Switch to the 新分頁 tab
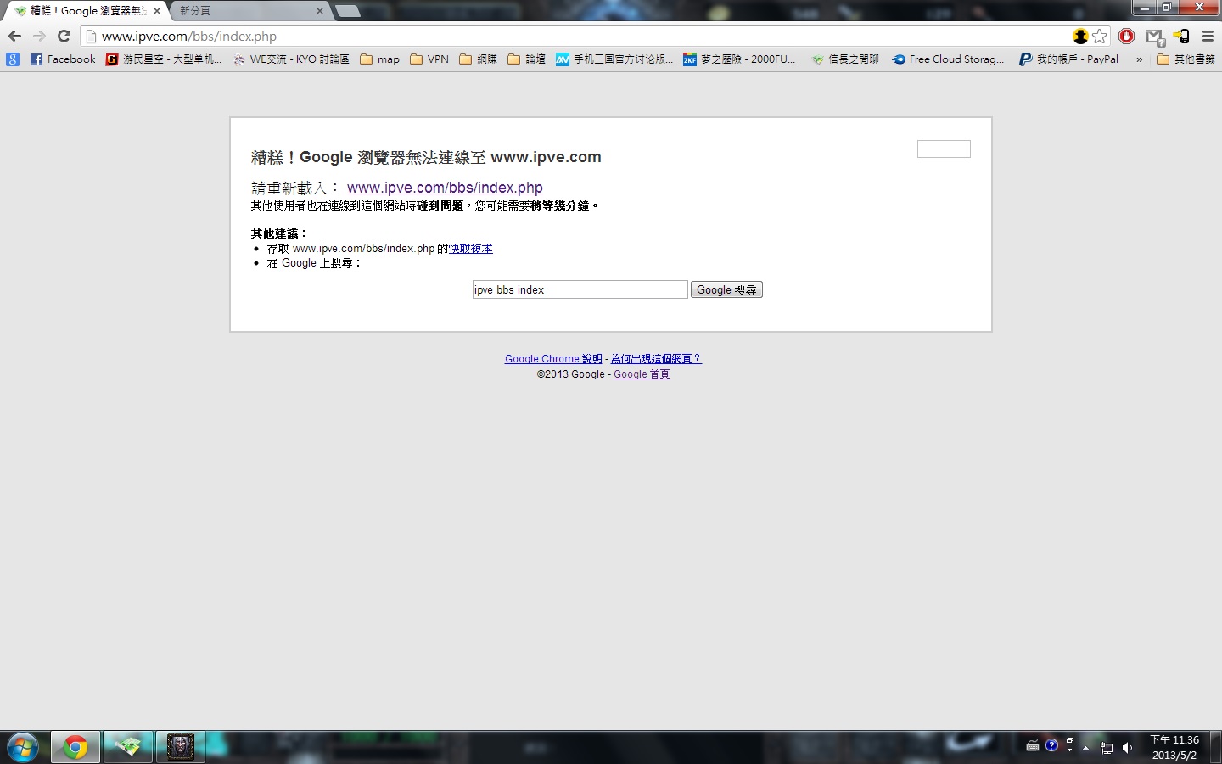1222x764 pixels. pyautogui.click(x=246, y=11)
